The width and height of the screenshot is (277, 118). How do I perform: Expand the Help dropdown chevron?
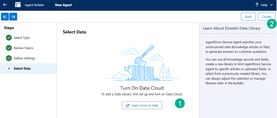[271, 5]
